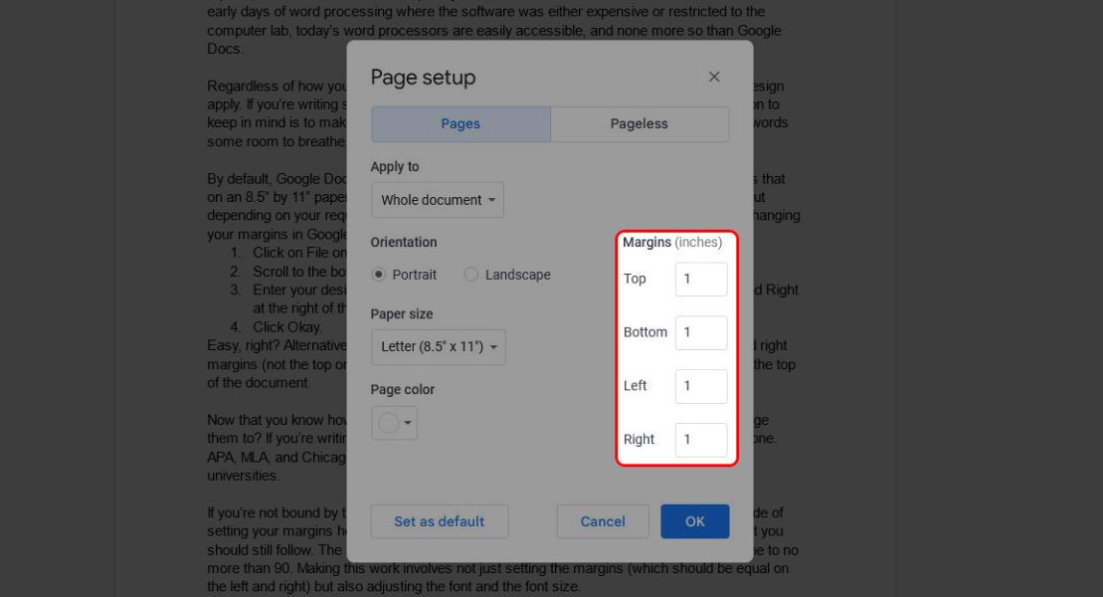Screen dimensions: 1103x597
Task: Click the Right margin input field
Action: pos(701,440)
